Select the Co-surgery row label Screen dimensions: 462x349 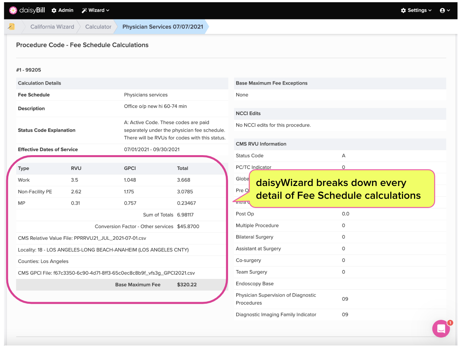pyautogui.click(x=248, y=260)
